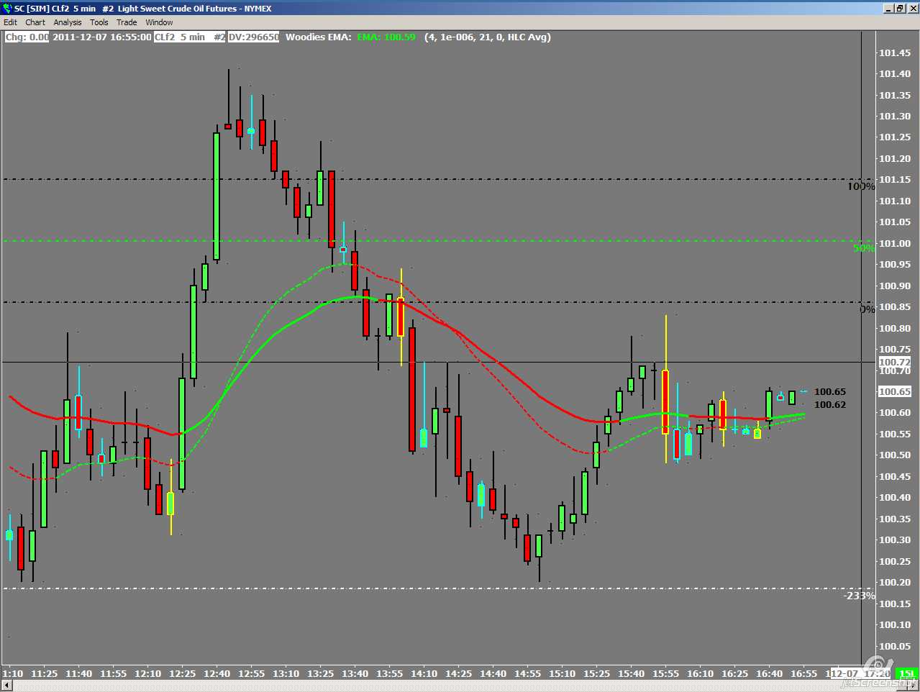
Task: Click the CLf2 5 min #2 header label
Action: coord(190,37)
